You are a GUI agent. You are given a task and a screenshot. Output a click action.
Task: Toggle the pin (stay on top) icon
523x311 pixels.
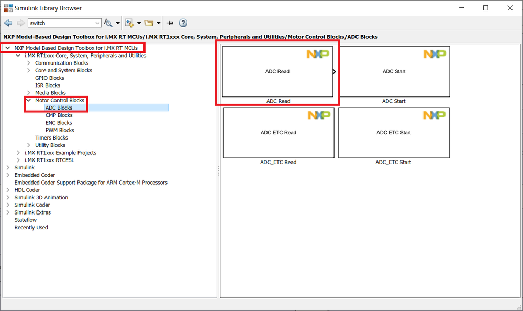(x=170, y=23)
